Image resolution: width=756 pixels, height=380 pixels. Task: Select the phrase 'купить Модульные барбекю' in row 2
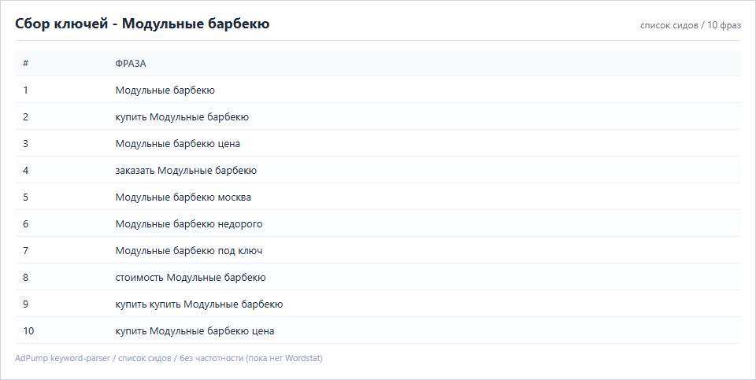pyautogui.click(x=182, y=117)
